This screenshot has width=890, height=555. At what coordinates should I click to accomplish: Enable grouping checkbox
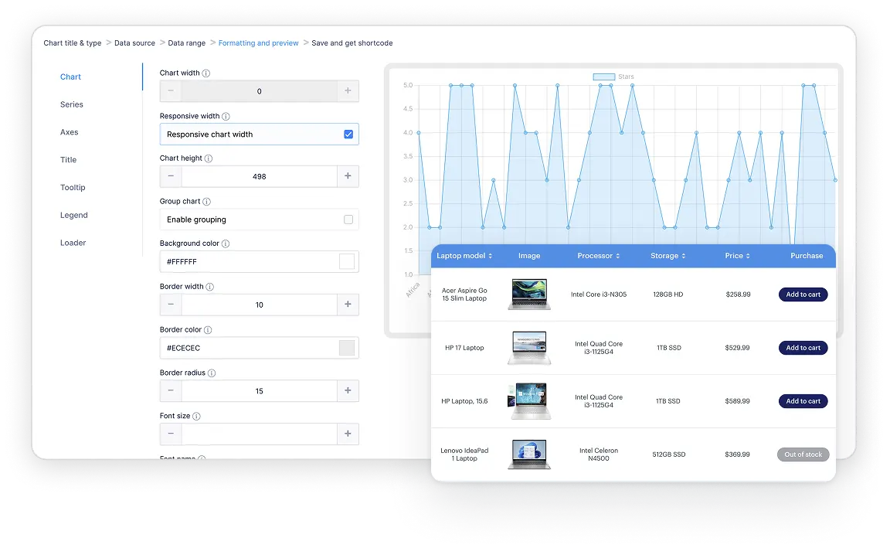348,220
